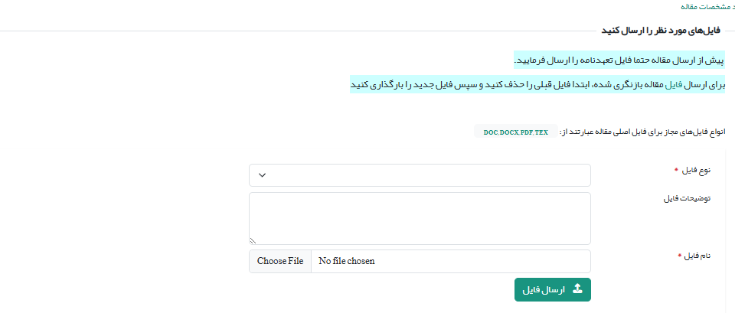Image resolution: width=735 pixels, height=313 pixels.
Task: Click the highlighted تعهدنامه notice line
Action: point(619,60)
